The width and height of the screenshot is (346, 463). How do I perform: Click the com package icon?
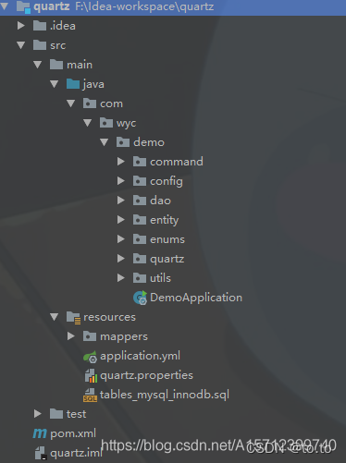[x=90, y=104]
